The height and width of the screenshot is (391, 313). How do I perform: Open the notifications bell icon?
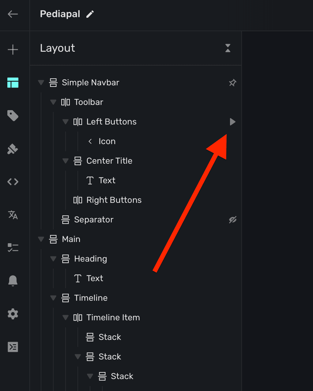coord(13,280)
